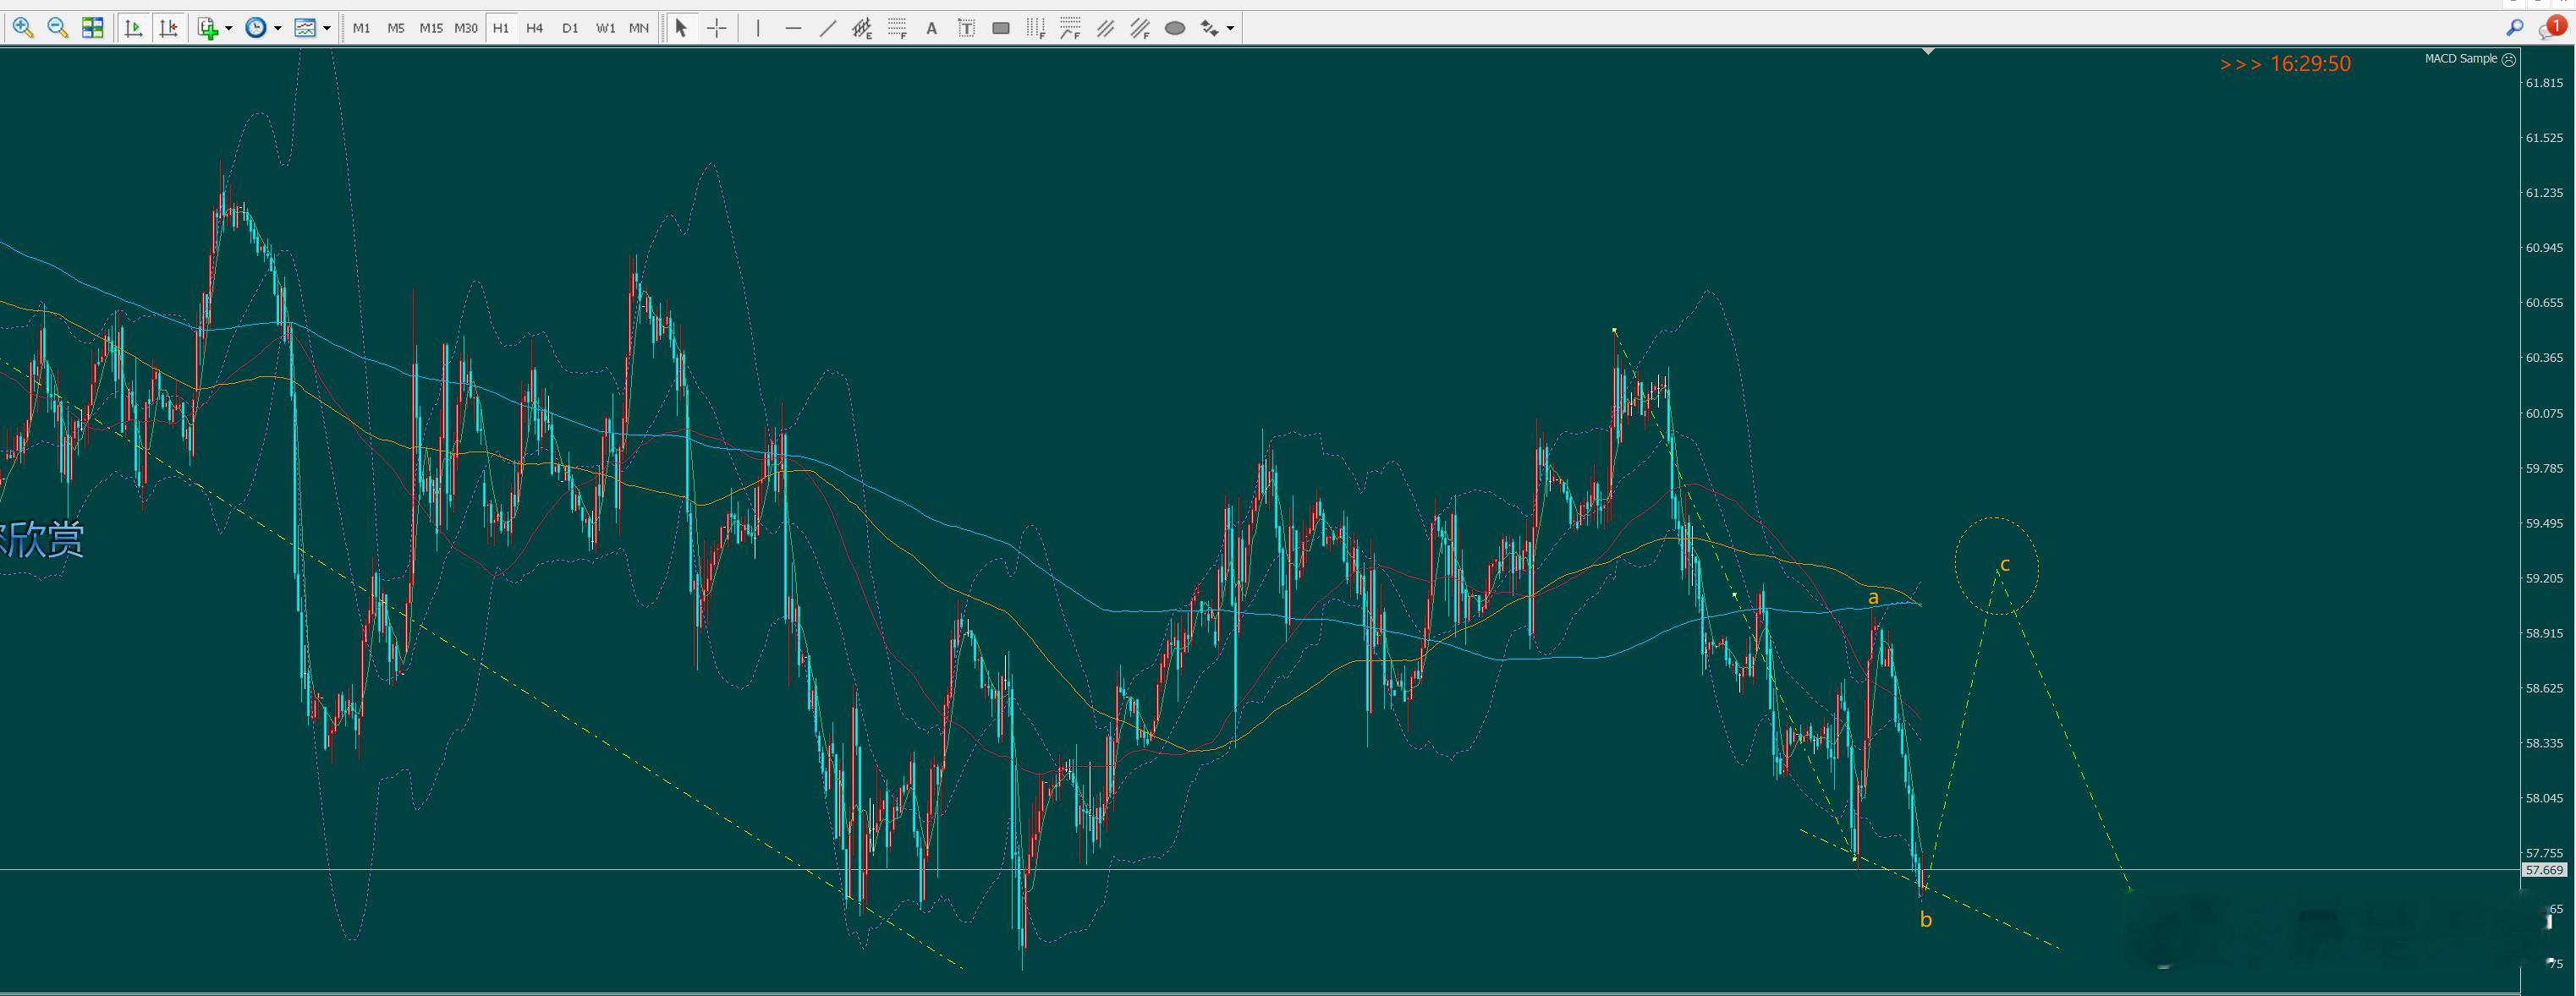
Task: Select the horizontal line drawing tool
Action: click(x=793, y=28)
